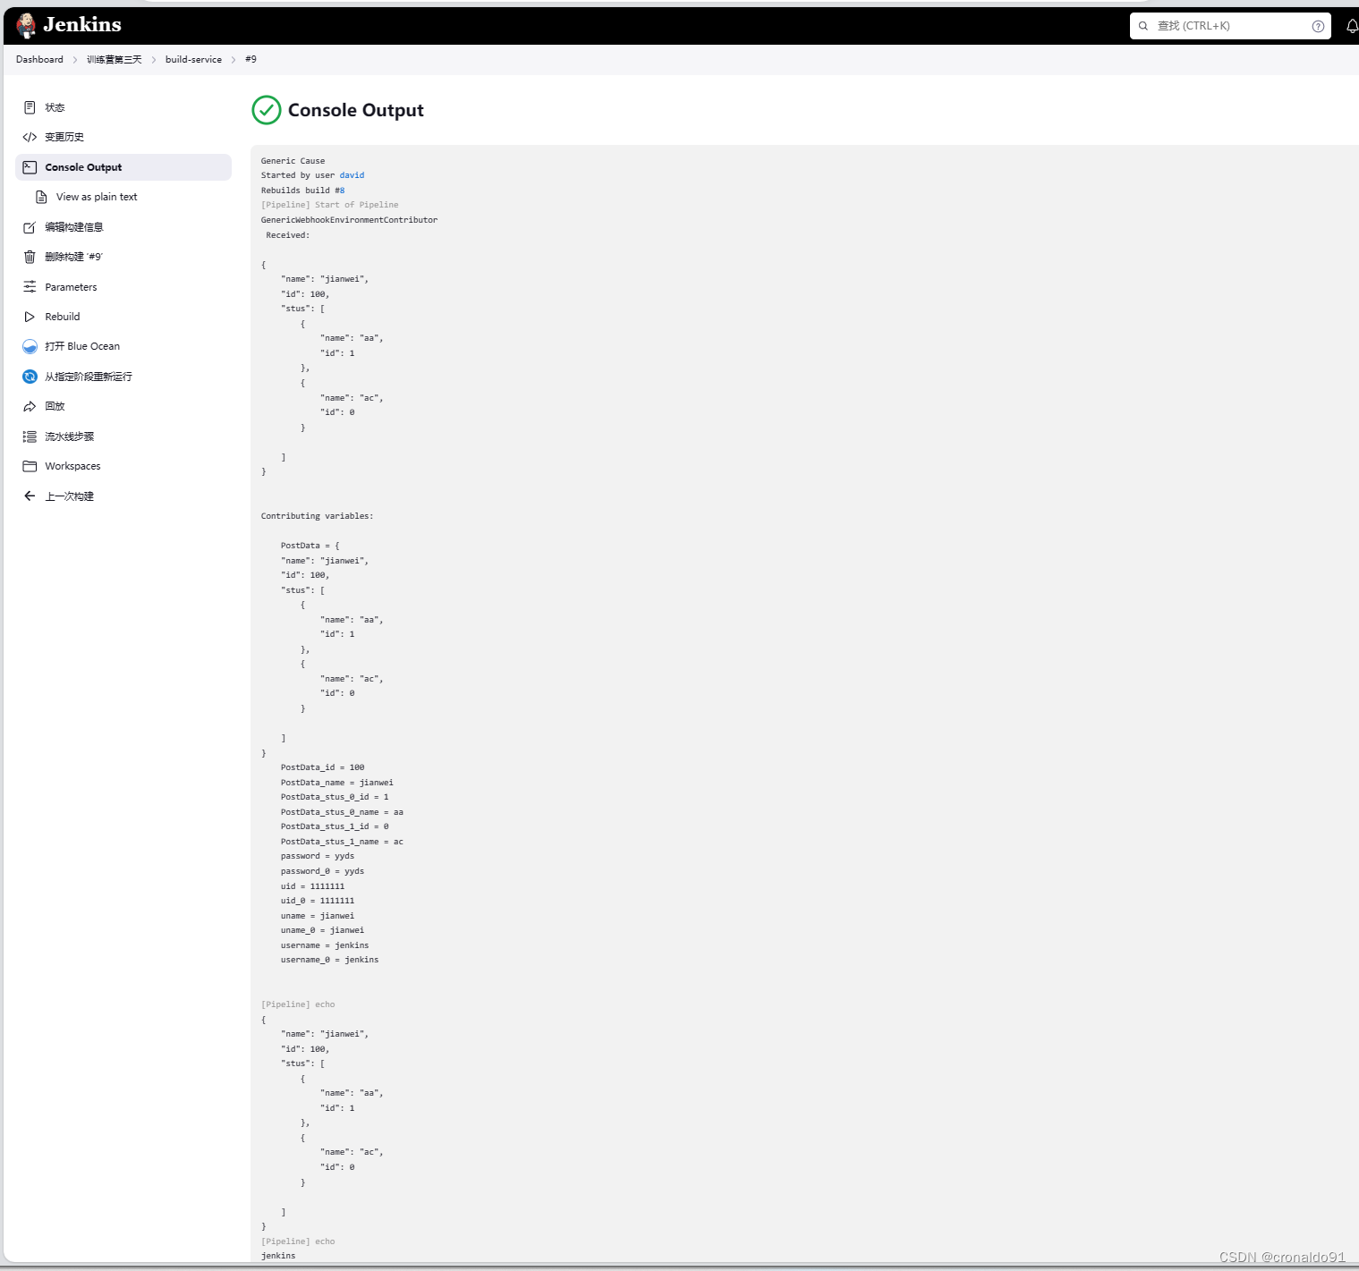Expand the 训练营第三天 breadcrumb chevron

[153, 59]
